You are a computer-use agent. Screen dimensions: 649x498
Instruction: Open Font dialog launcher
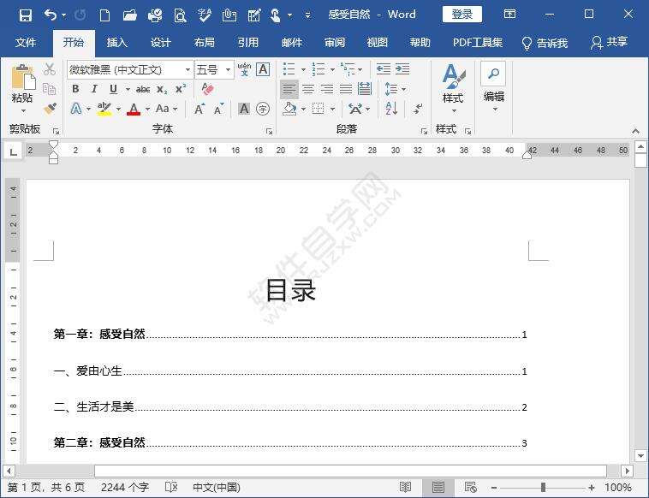[269, 131]
